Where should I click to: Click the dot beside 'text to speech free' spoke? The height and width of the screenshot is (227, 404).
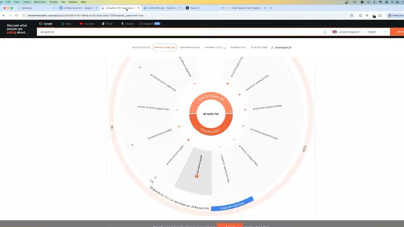click(x=177, y=110)
